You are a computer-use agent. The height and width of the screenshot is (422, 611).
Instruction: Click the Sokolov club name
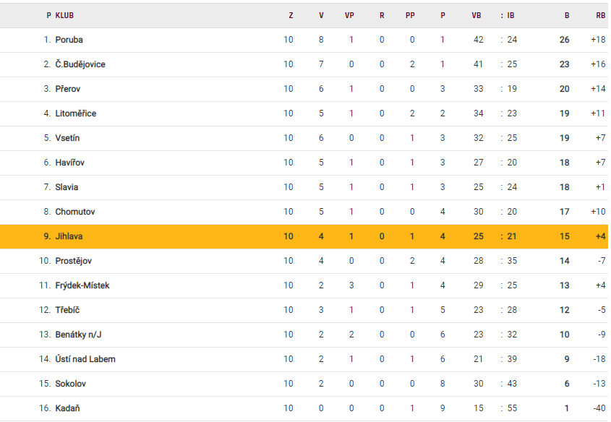tap(70, 384)
